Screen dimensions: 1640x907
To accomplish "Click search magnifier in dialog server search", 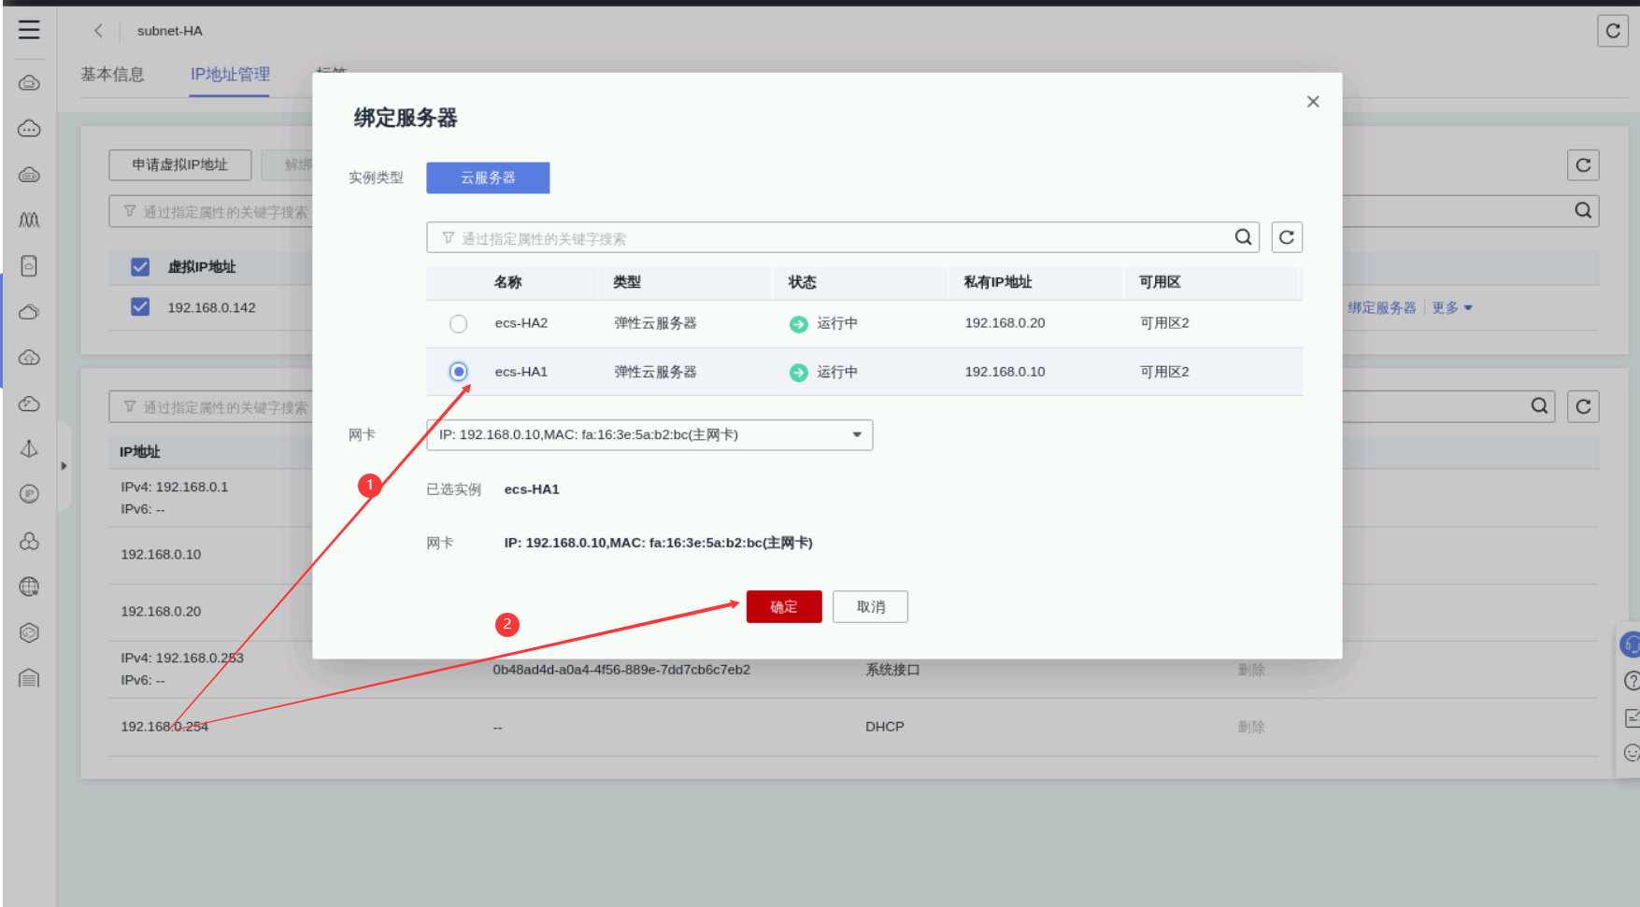I will 1243,237.
